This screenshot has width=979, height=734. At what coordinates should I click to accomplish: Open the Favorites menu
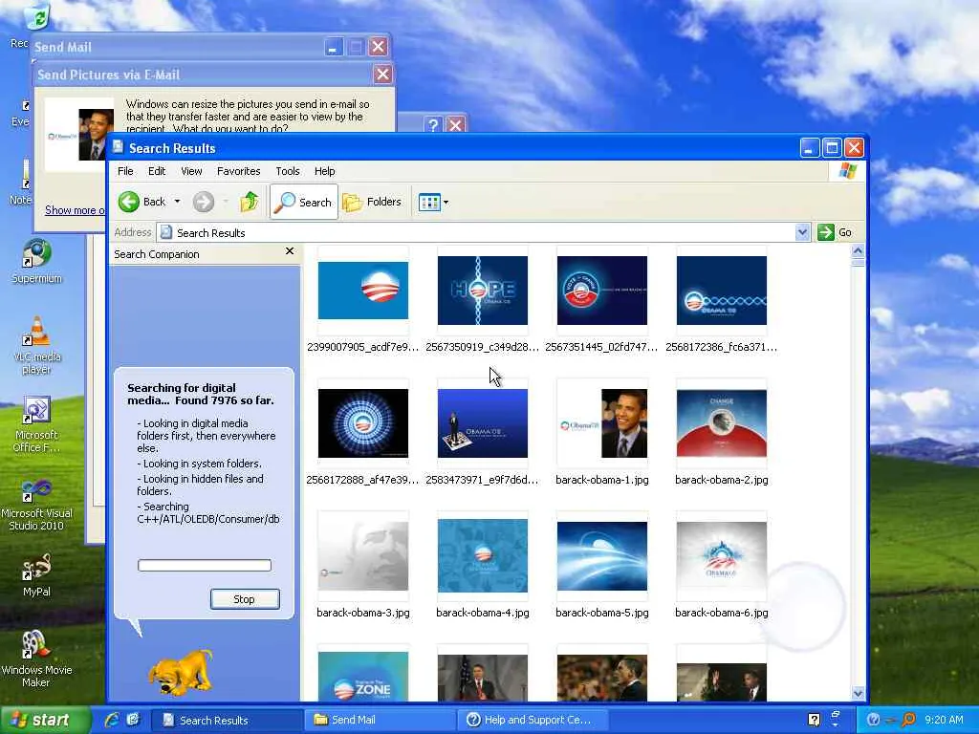point(238,171)
